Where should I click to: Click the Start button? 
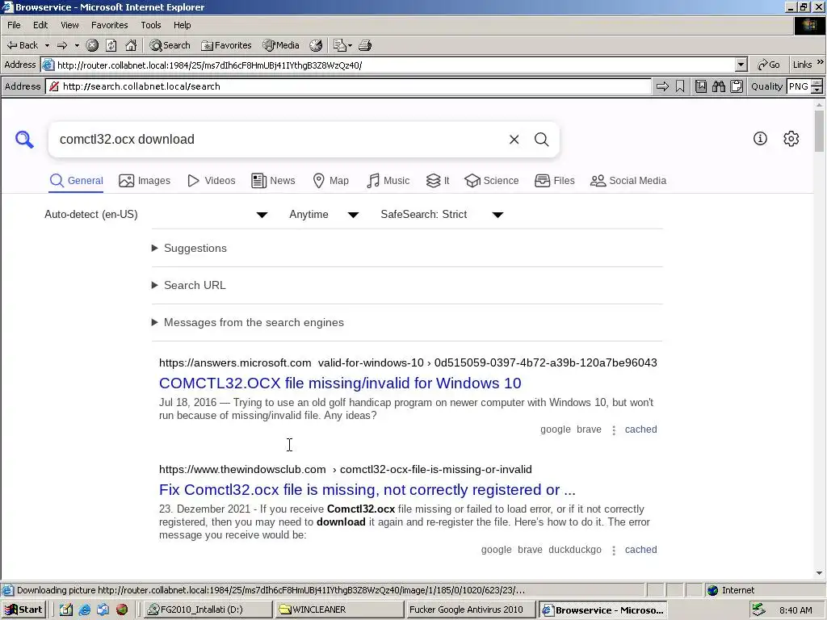pyautogui.click(x=23, y=610)
